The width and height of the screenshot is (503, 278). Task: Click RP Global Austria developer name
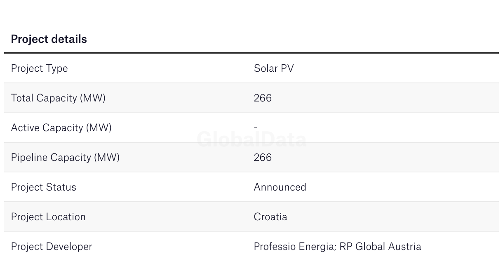click(380, 247)
